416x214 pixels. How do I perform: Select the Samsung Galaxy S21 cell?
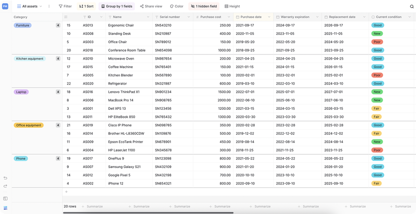click(x=129, y=167)
